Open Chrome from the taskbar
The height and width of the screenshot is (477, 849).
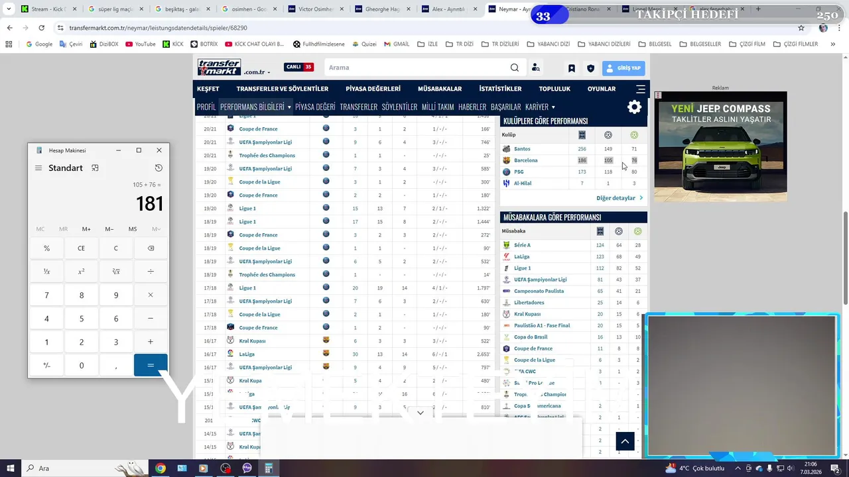[160, 468]
